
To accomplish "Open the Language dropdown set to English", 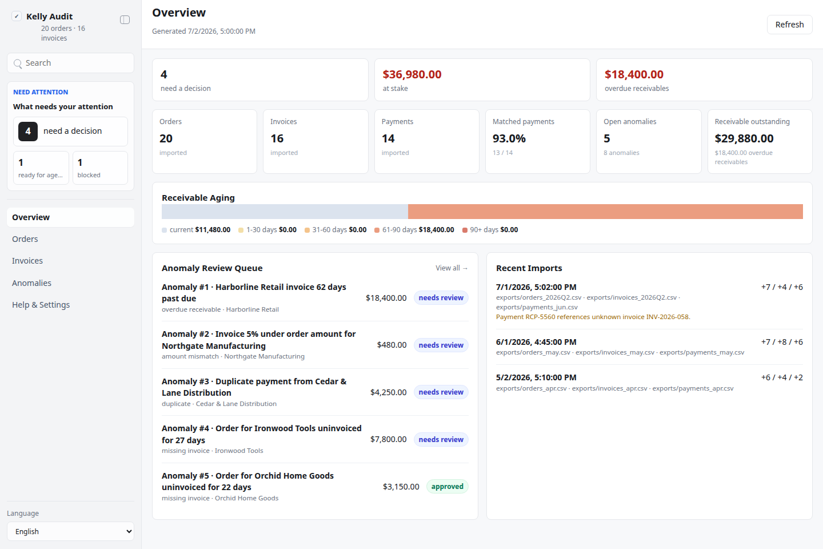I will click(70, 531).
